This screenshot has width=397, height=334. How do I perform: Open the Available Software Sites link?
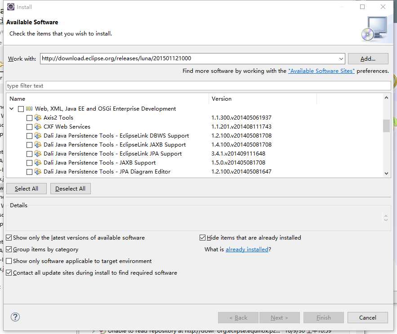pos(321,71)
